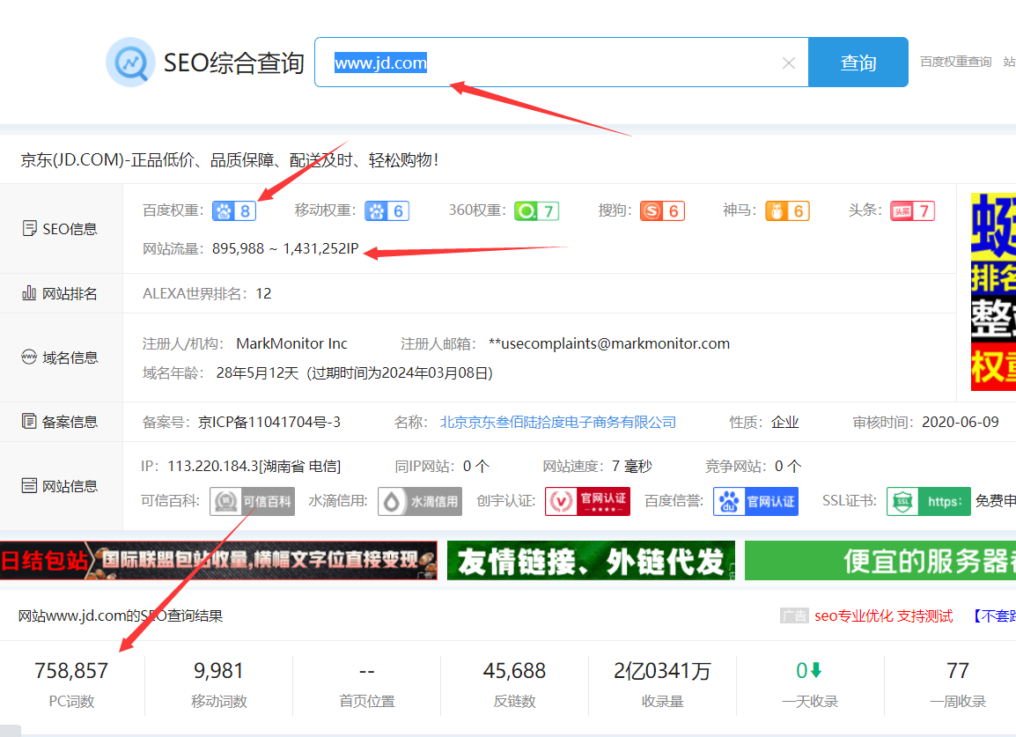
Task: Click the registrant email address
Action: coord(609,343)
